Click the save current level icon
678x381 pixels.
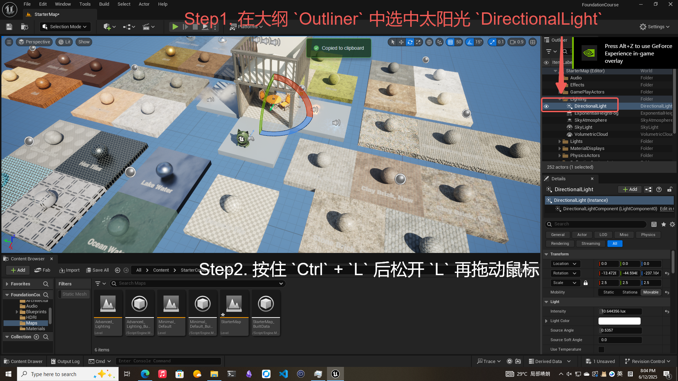click(9, 27)
